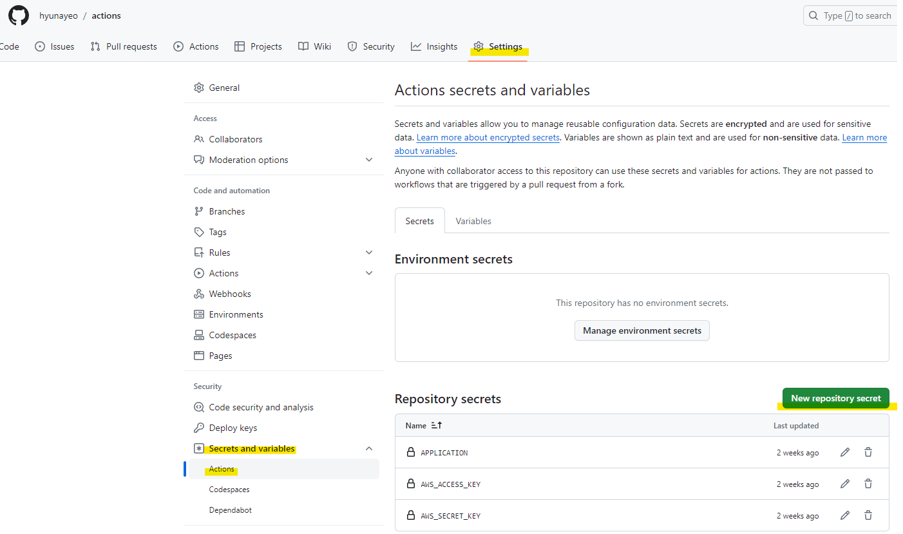Open the Wiki tab

point(315,46)
